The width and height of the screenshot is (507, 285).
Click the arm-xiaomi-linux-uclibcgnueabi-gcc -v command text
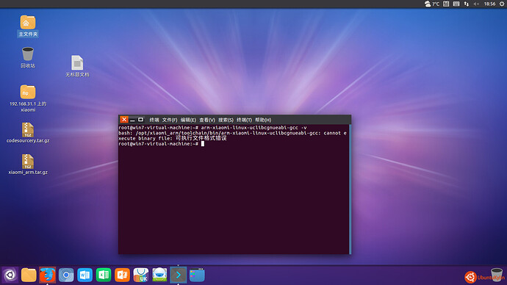[x=253, y=128]
